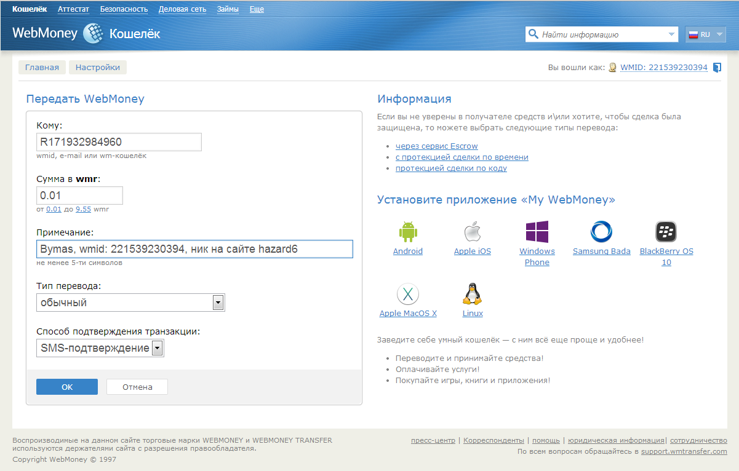Image resolution: width=739 pixels, height=471 pixels.
Task: Open the через сервис Escrow link
Action: tap(436, 146)
